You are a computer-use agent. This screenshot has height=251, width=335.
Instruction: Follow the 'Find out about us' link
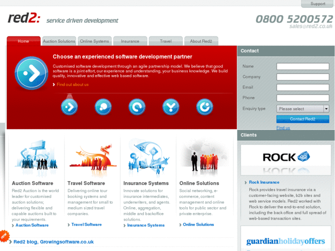point(72,85)
